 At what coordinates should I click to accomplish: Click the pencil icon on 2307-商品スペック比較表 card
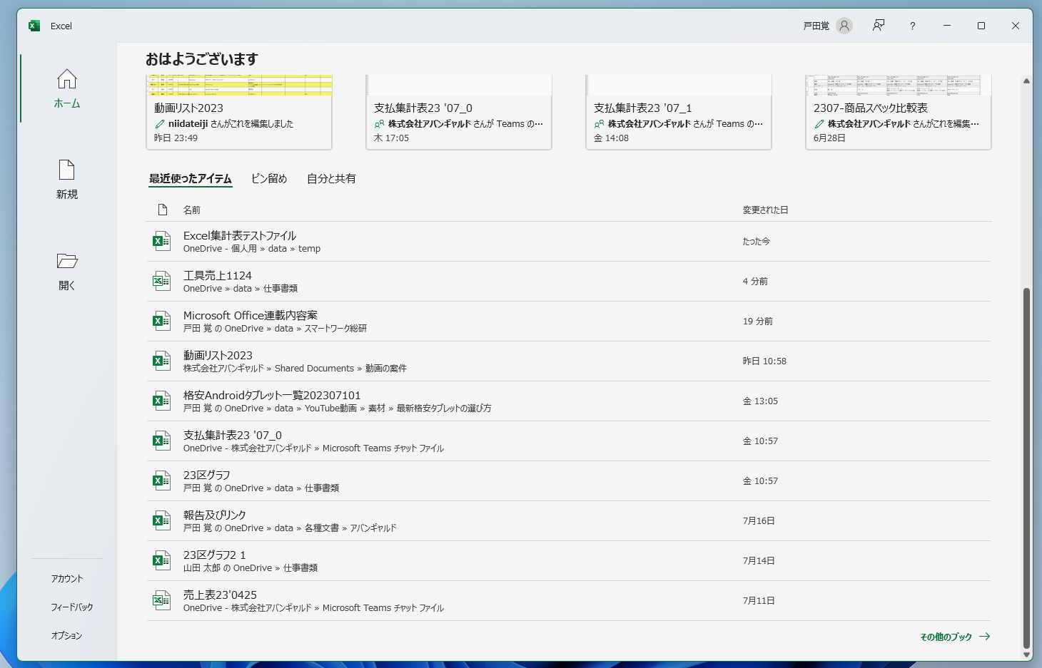(x=819, y=124)
